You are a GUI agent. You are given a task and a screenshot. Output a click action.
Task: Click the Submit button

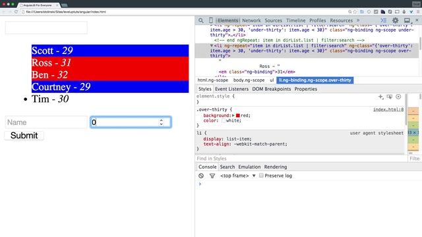tap(24, 136)
